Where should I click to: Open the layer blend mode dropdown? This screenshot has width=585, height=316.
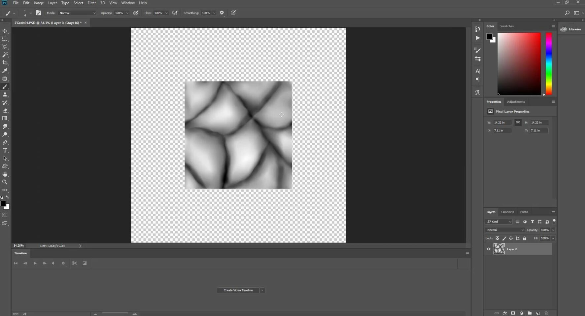(x=505, y=230)
